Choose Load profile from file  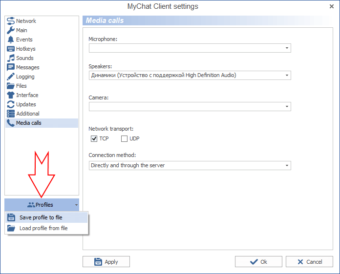[43, 228]
